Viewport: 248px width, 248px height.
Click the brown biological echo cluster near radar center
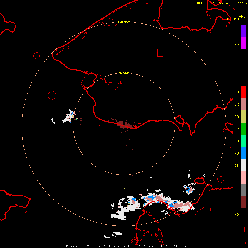(125, 124)
